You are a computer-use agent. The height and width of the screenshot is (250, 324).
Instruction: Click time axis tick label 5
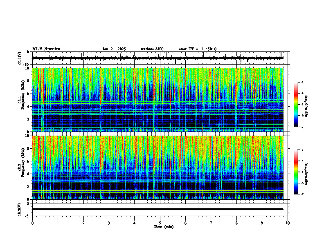160,223
